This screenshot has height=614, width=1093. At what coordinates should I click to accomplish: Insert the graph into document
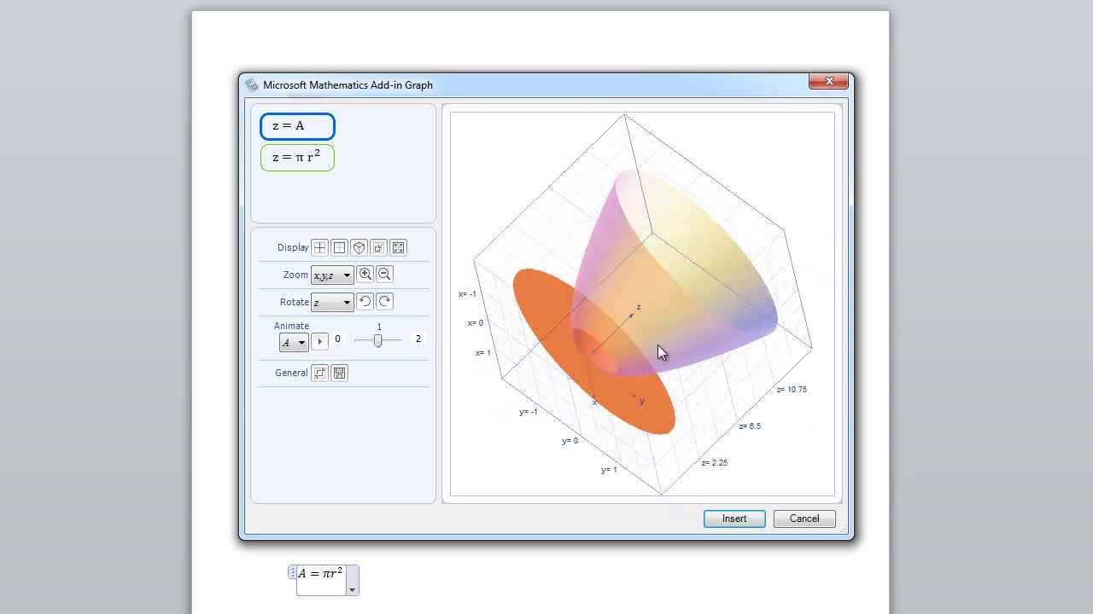click(734, 518)
